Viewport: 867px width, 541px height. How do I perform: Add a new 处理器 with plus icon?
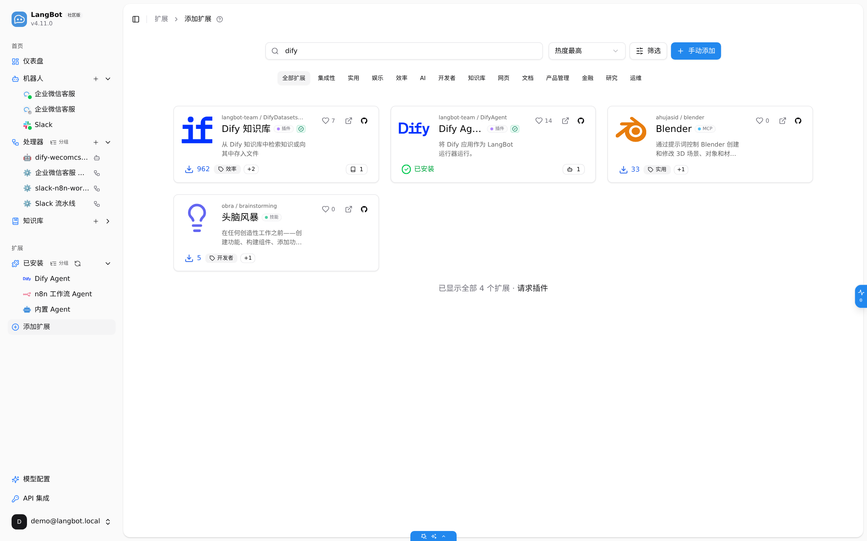96,142
